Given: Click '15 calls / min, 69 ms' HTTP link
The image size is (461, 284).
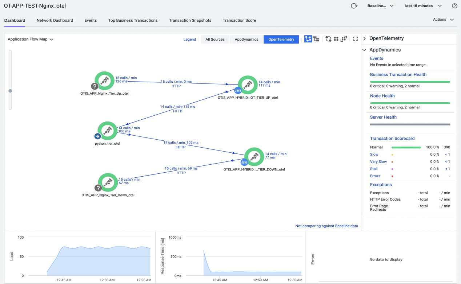Looking at the screenshot, I should (181, 170).
